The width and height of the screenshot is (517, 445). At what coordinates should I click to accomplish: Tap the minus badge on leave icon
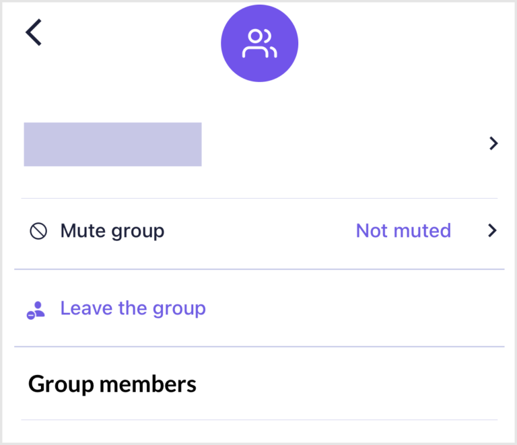[31, 316]
